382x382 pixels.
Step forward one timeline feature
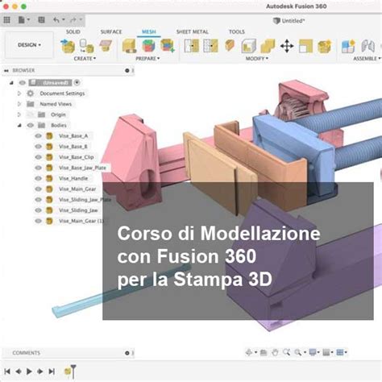point(40,372)
